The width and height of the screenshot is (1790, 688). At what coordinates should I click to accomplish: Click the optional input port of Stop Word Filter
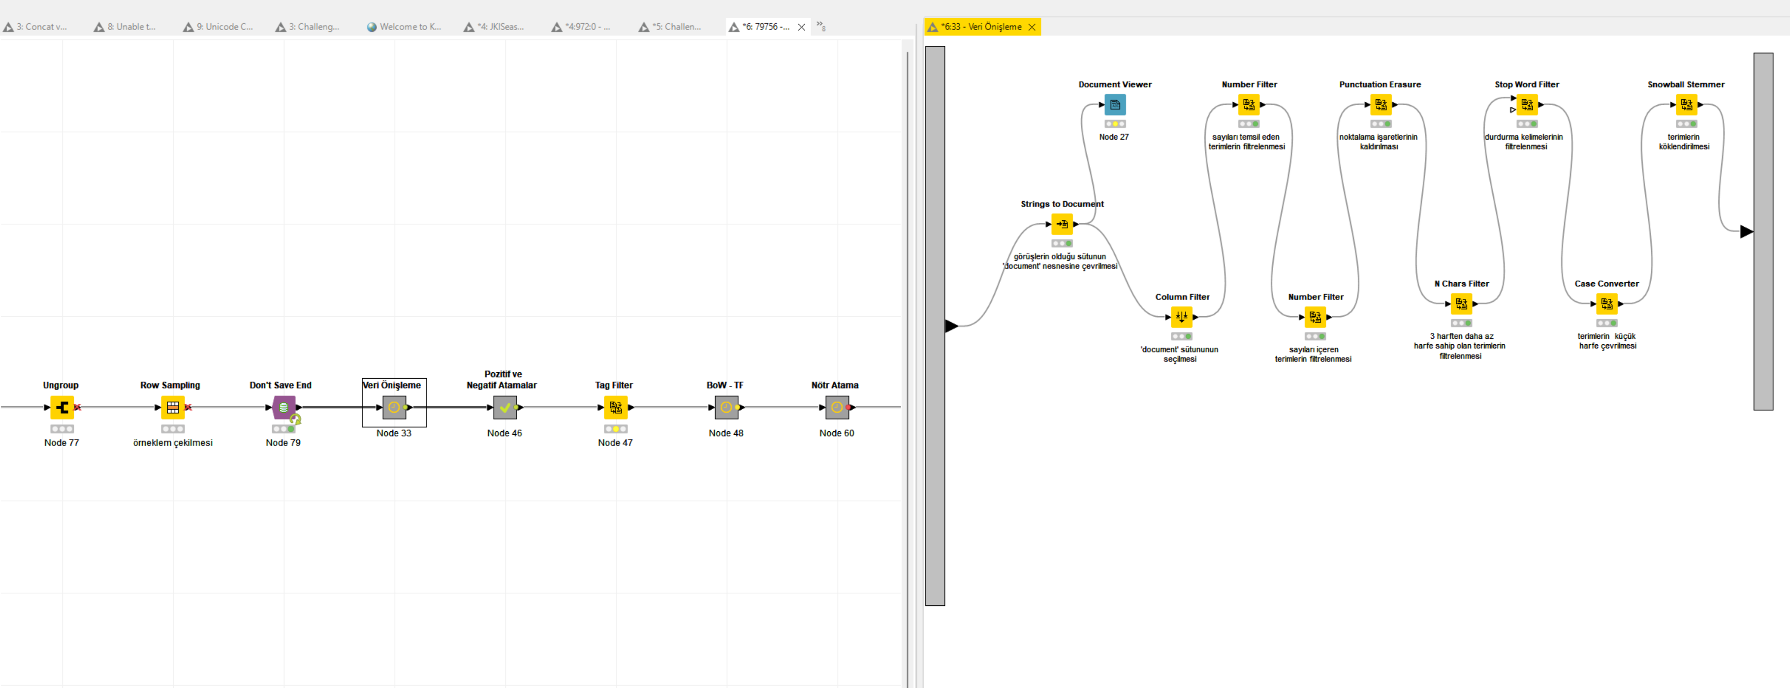pos(1513,110)
